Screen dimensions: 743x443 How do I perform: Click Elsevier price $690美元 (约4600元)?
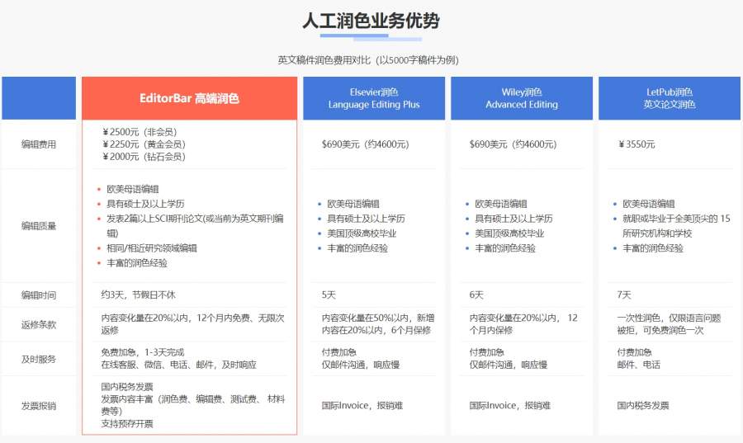366,144
